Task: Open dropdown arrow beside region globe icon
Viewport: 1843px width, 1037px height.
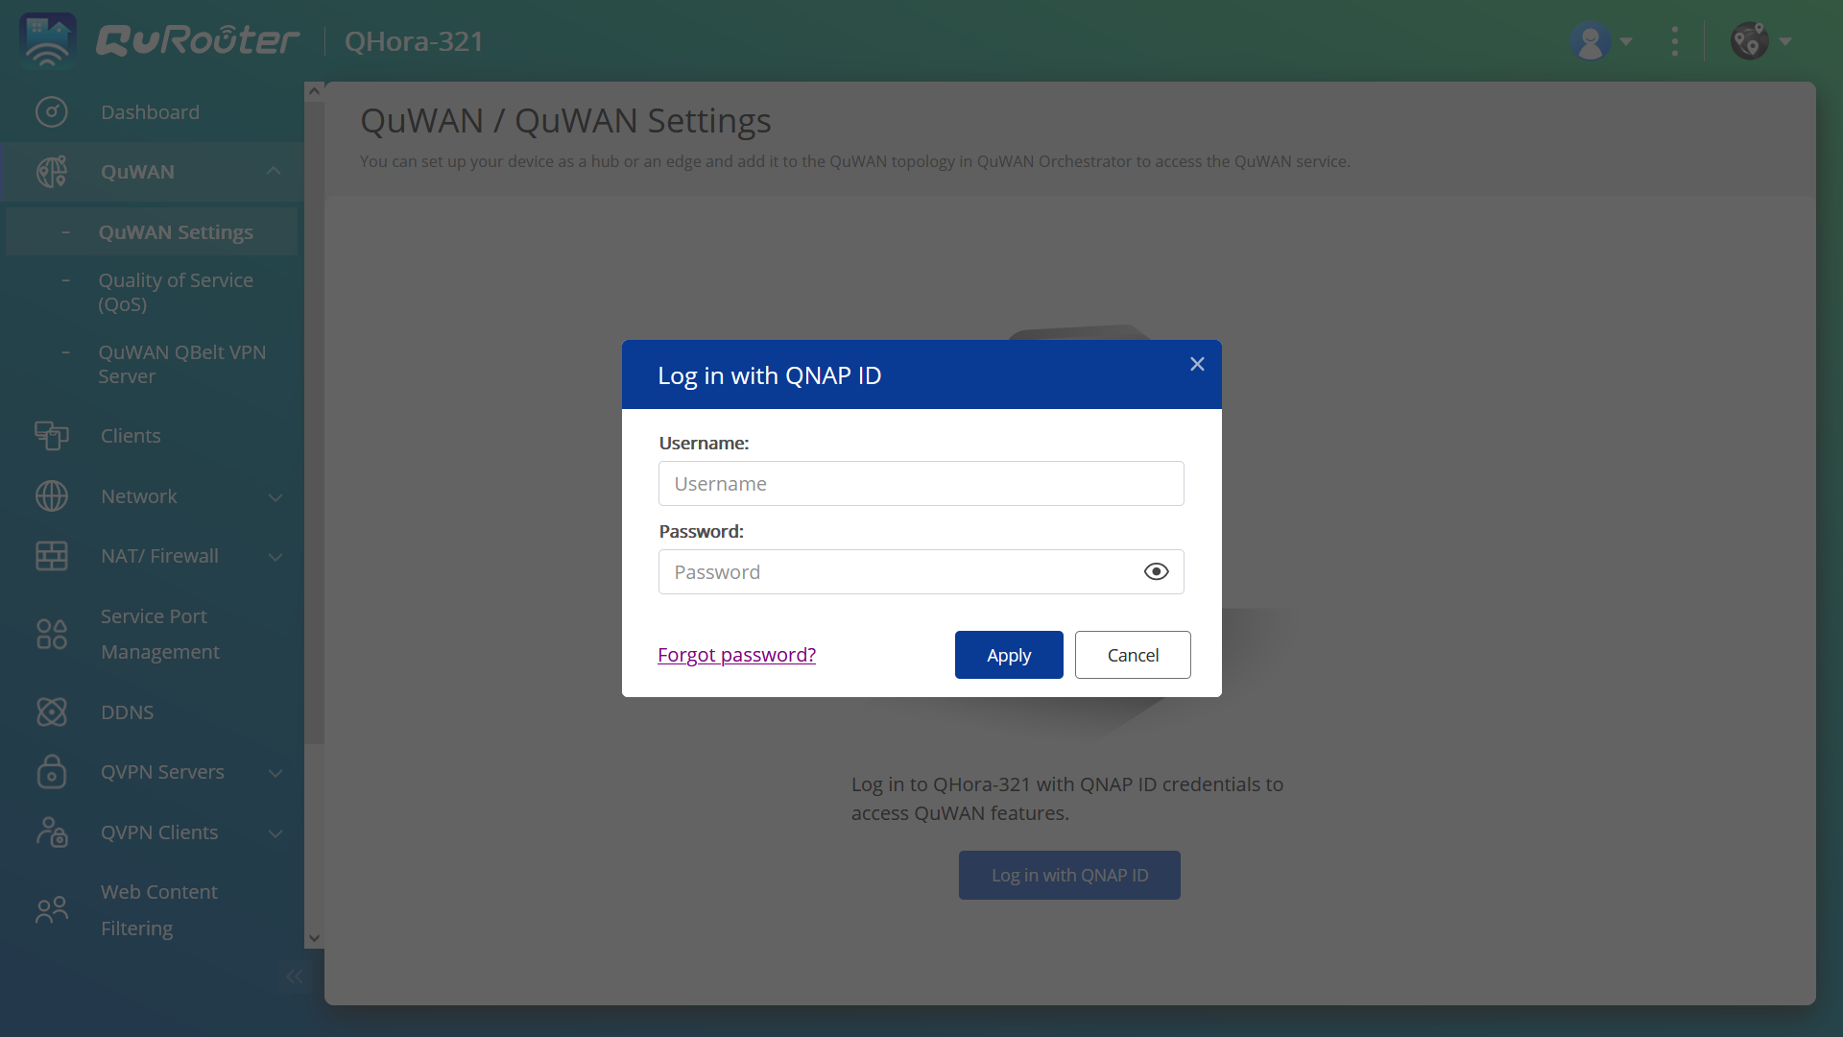Action: (1785, 41)
